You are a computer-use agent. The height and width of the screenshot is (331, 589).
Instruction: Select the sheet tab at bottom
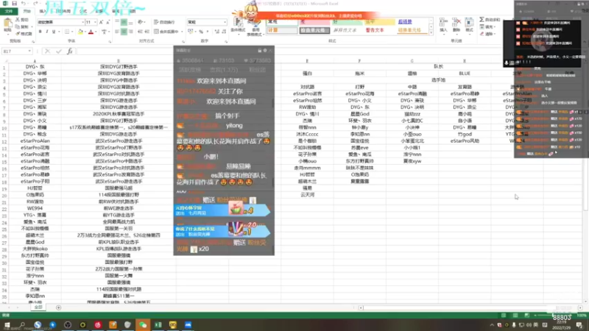coord(39,307)
